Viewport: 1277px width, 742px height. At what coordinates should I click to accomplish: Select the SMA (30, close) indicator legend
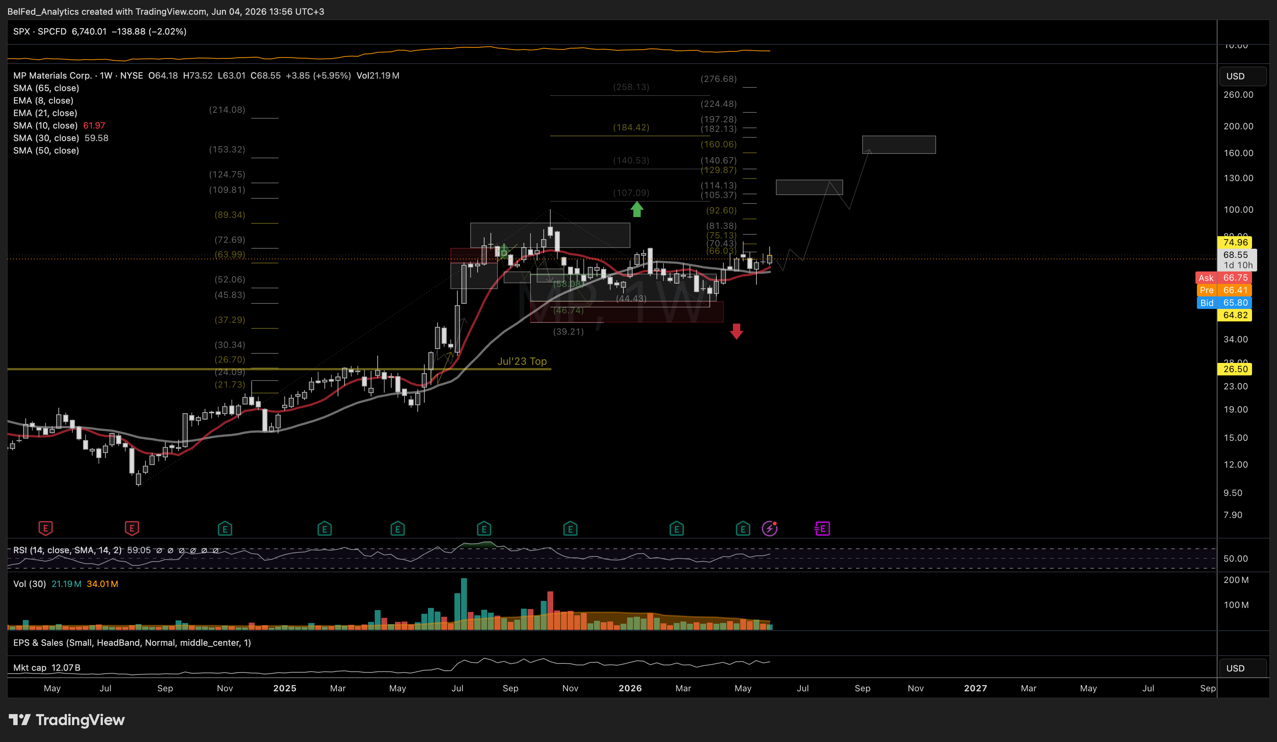click(x=46, y=138)
